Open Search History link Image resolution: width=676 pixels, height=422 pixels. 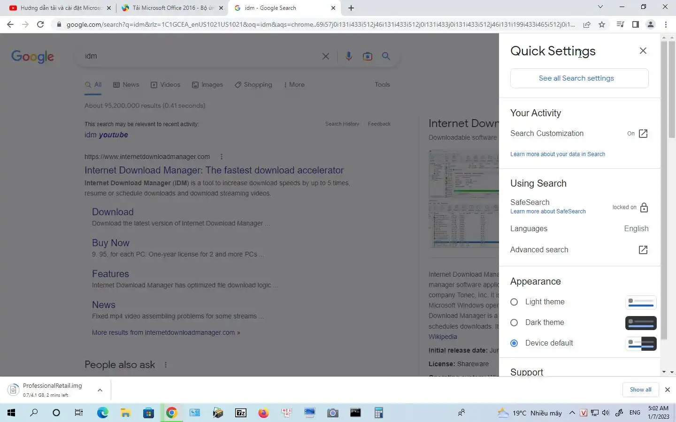pyautogui.click(x=342, y=124)
